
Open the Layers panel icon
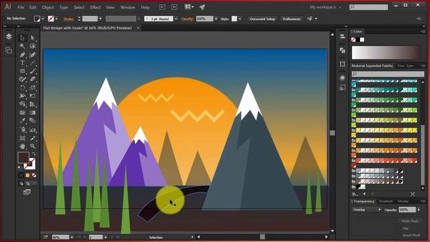tap(9, 36)
